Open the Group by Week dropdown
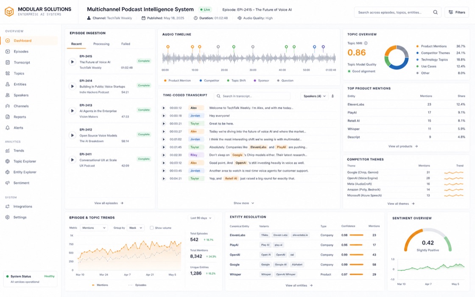Screen dimensions: 475x297 point(135,228)
